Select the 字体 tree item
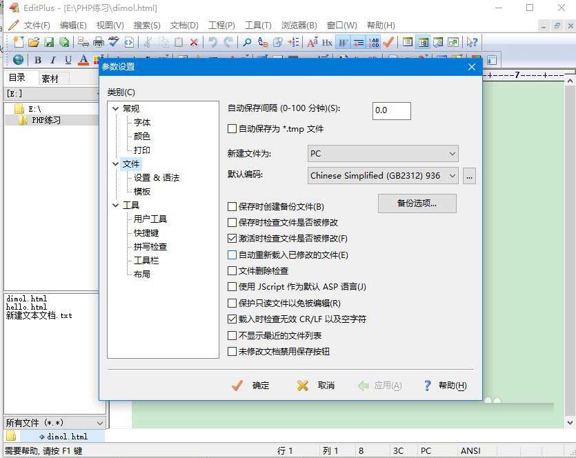 142,122
